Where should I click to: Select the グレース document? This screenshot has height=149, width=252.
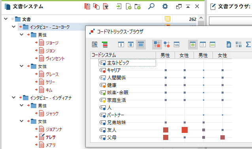(52, 74)
